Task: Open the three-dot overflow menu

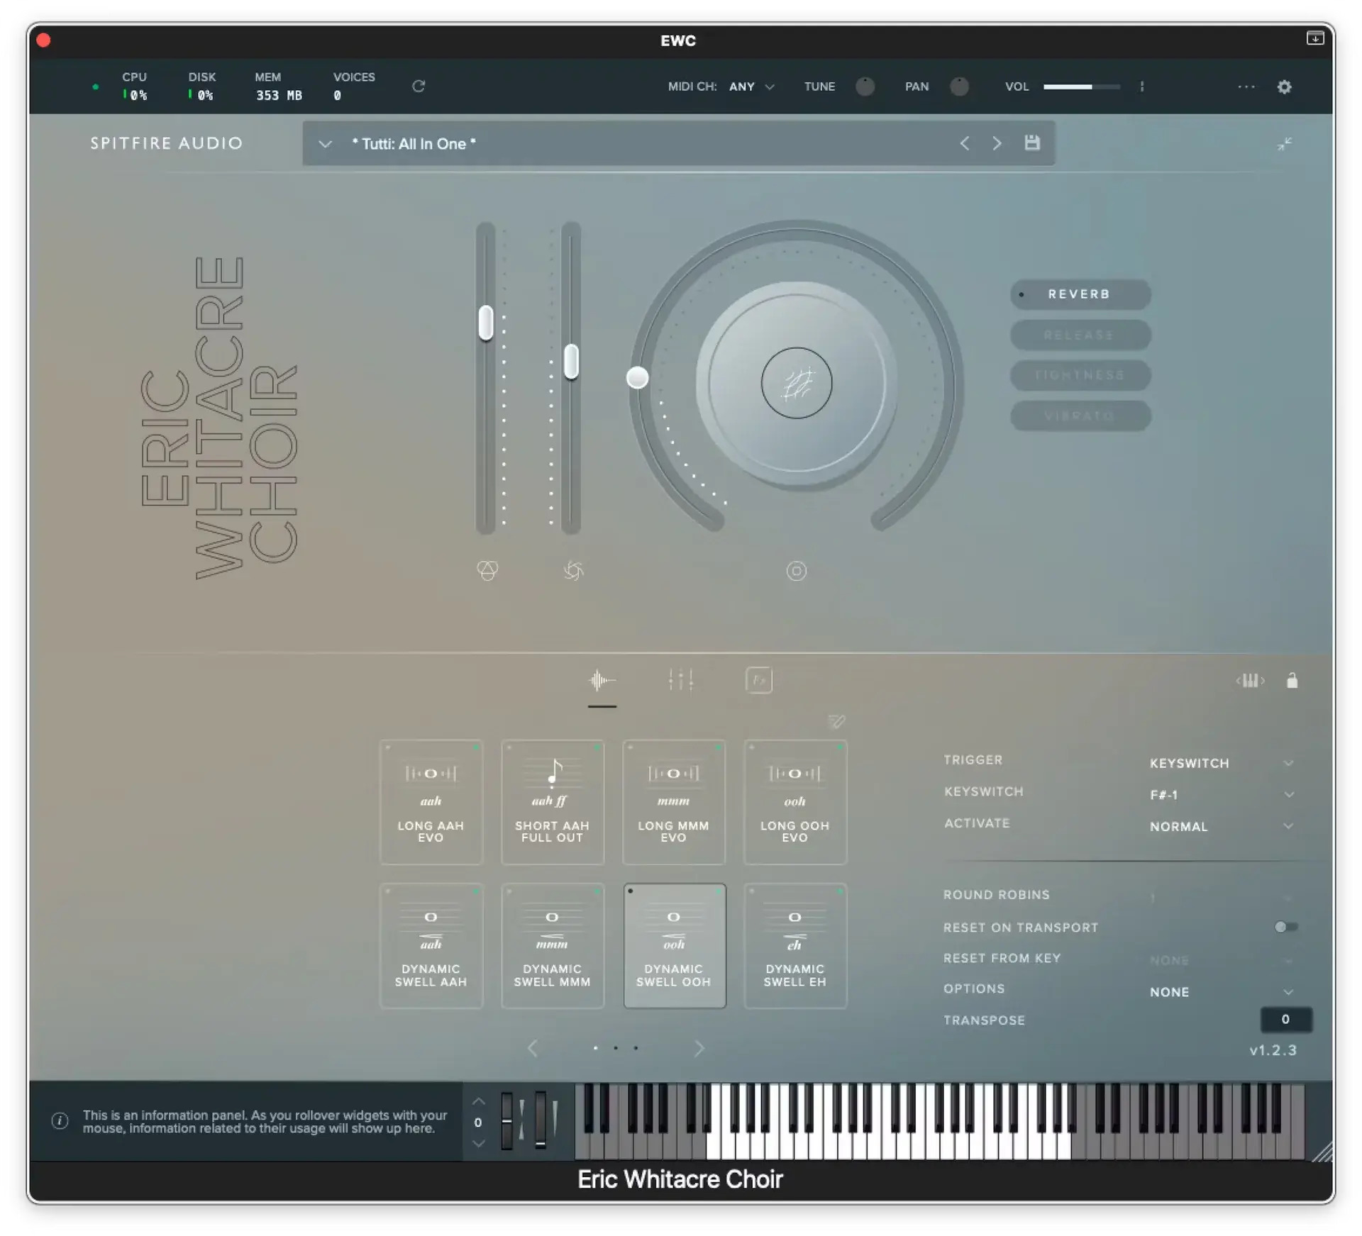Action: click(1245, 87)
